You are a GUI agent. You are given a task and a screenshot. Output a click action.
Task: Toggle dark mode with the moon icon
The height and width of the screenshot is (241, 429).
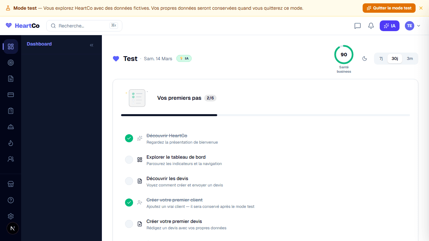[365, 59]
